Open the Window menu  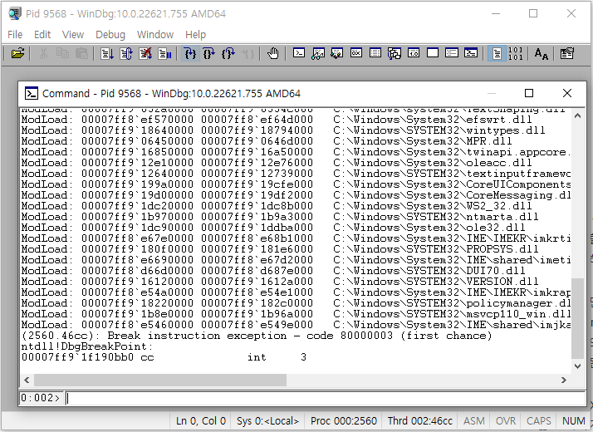point(155,34)
